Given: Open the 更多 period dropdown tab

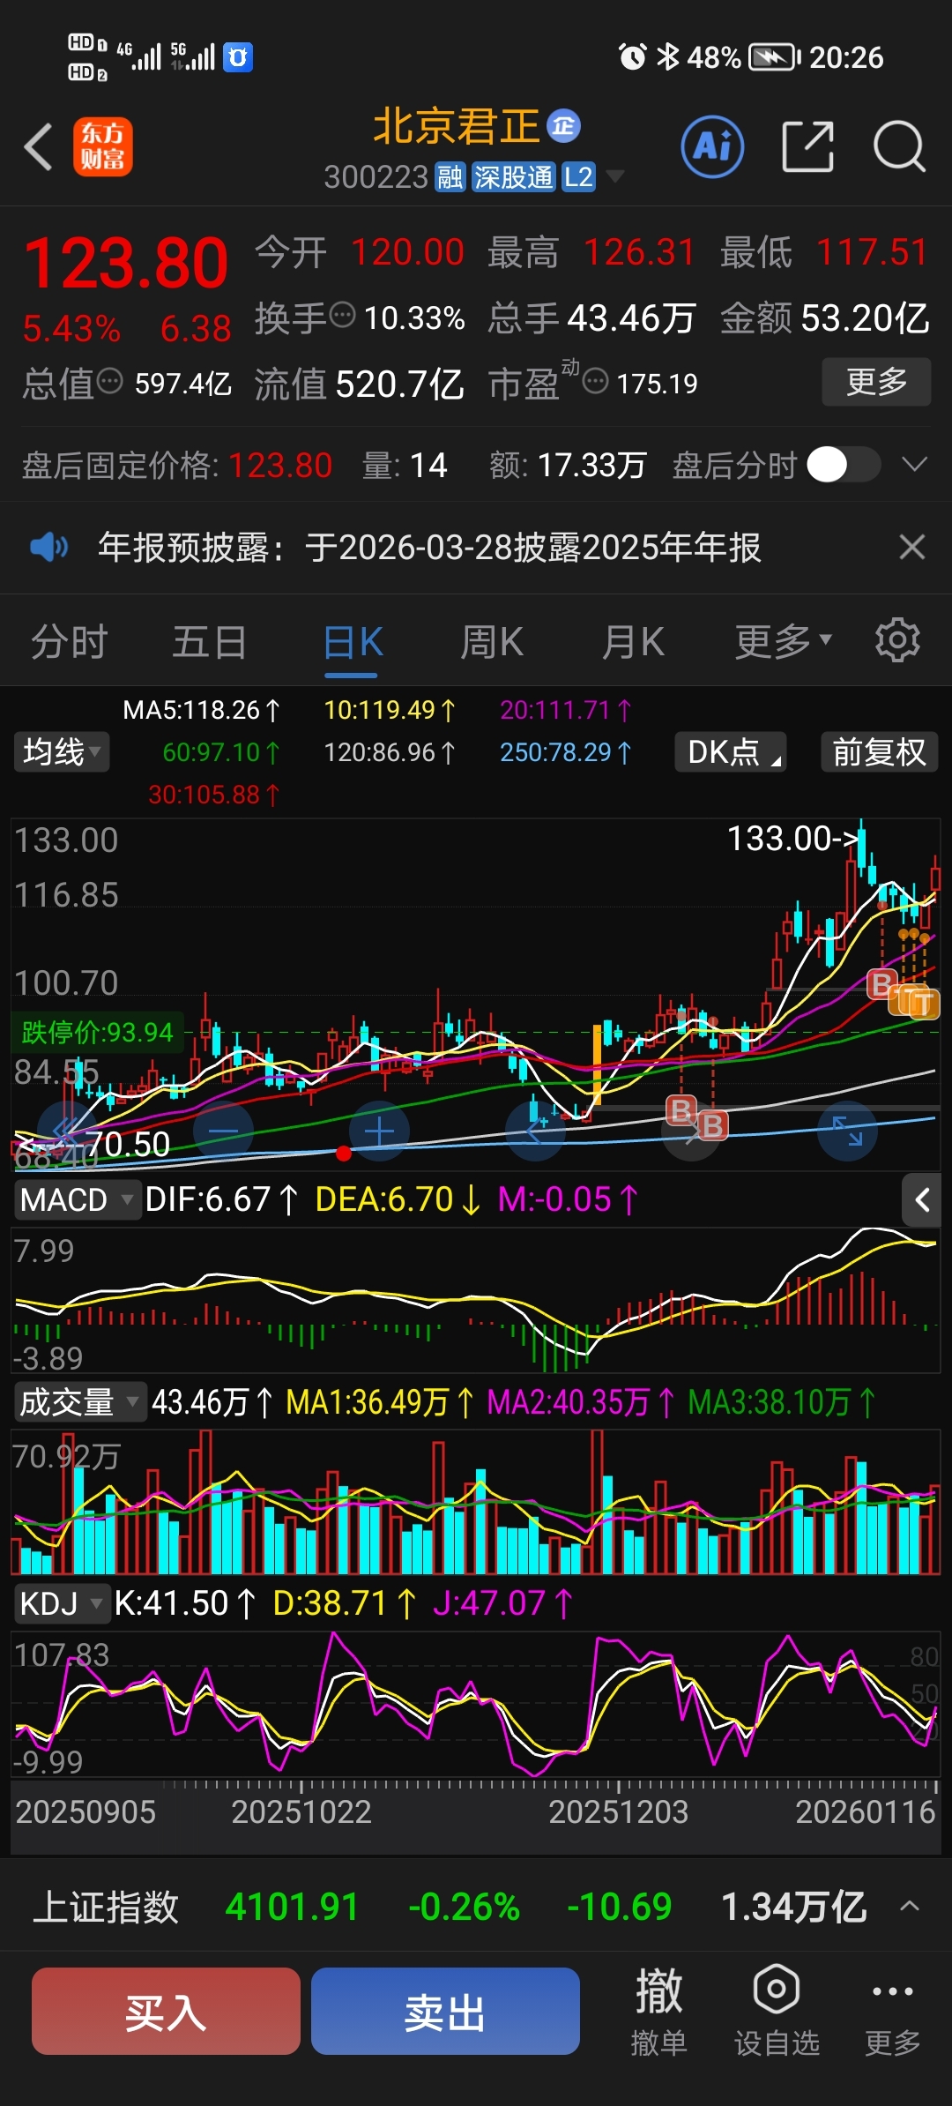Looking at the screenshot, I should 784,641.
